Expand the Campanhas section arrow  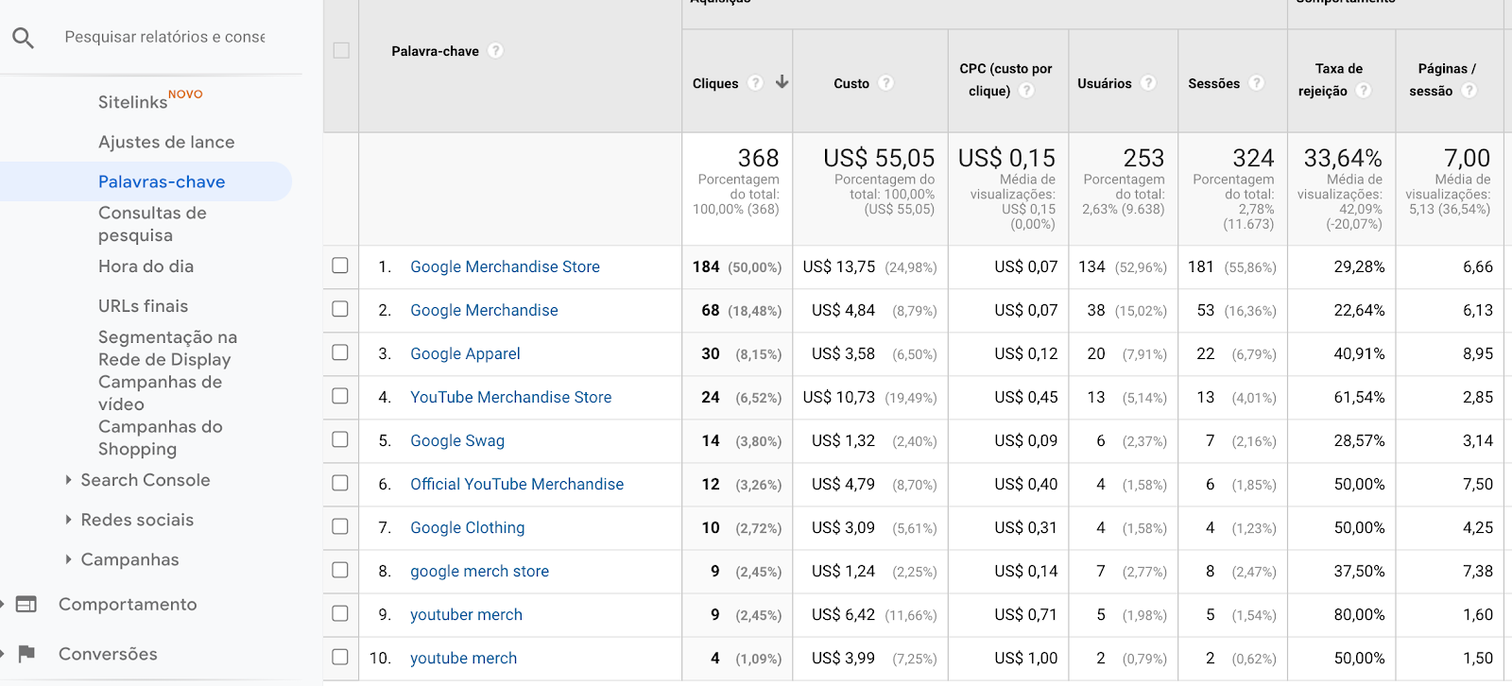(x=68, y=559)
